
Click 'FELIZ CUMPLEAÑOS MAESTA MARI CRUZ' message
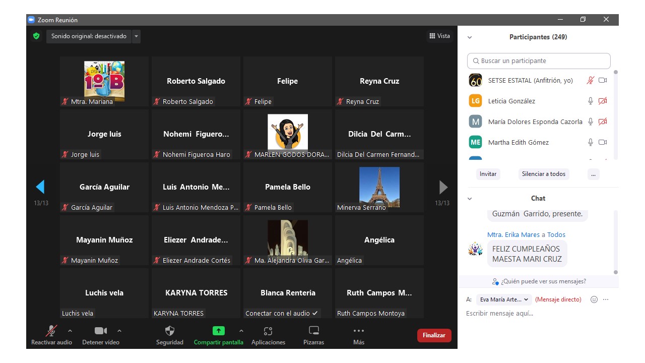(527, 254)
